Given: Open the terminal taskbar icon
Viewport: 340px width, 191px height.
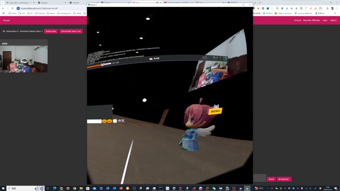Looking at the screenshot, I should [161, 188].
